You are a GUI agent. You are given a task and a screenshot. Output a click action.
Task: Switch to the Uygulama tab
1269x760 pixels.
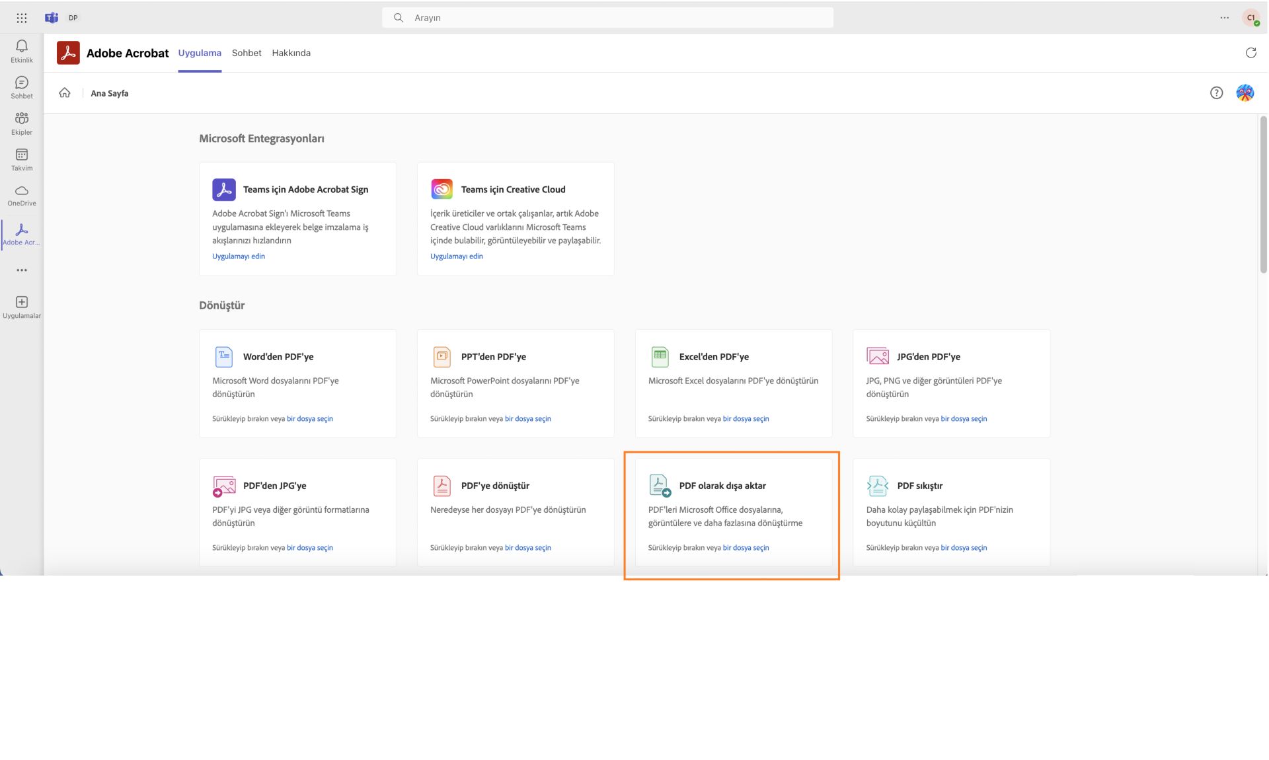coord(200,53)
